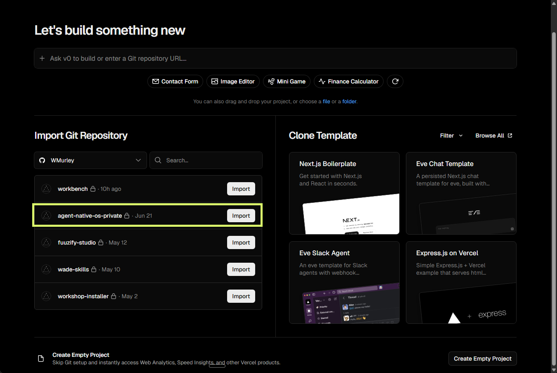Click the workshop-installer repository name
Image resolution: width=557 pixels, height=373 pixels.
pyautogui.click(x=83, y=296)
